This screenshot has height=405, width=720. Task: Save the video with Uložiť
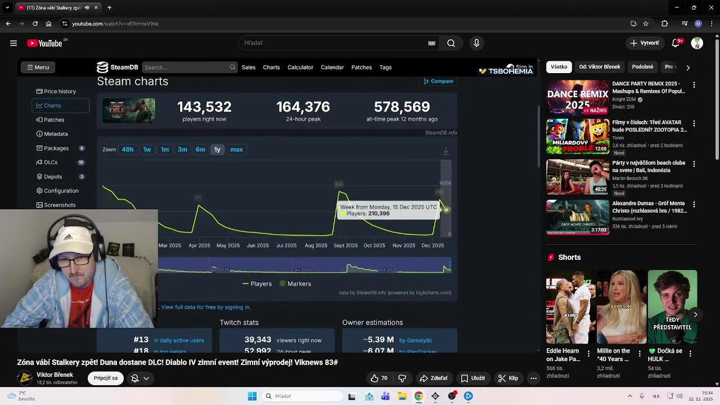(472, 378)
